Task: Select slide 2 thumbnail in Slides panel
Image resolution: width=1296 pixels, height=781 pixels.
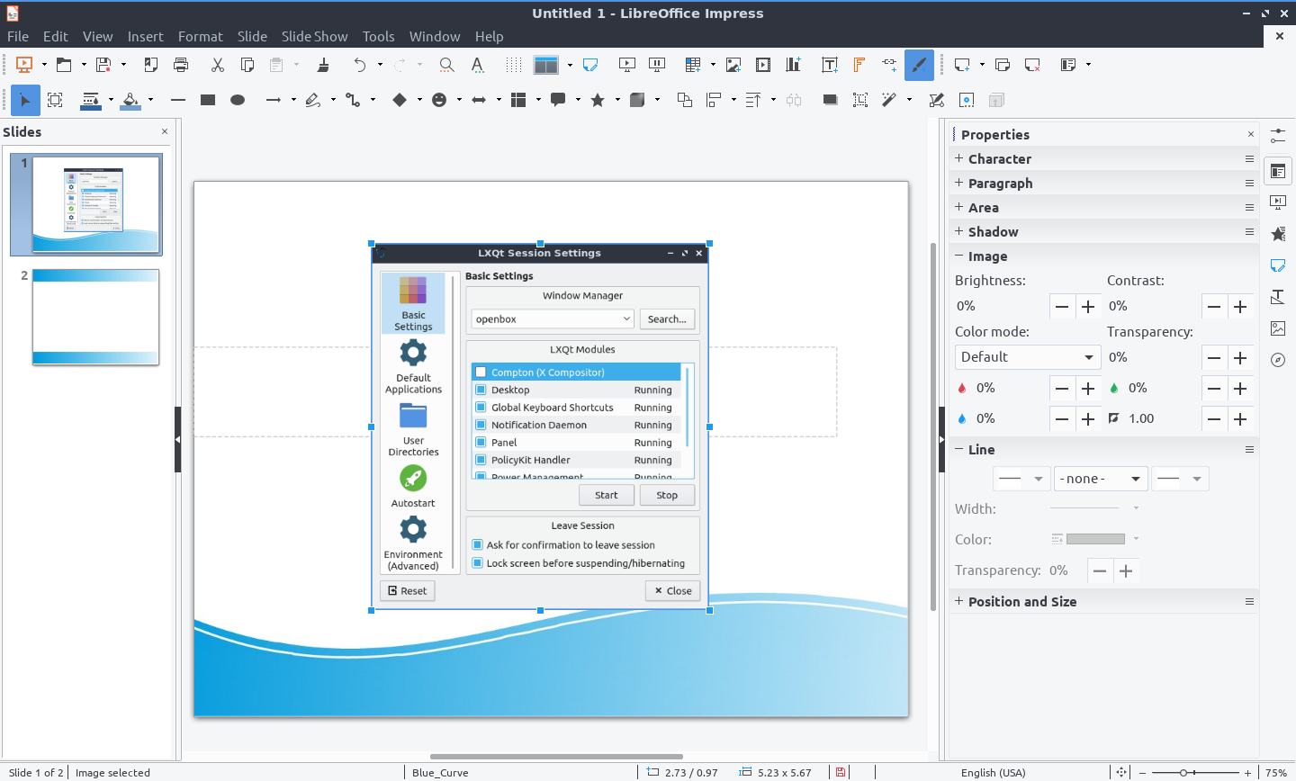Action: (x=95, y=317)
